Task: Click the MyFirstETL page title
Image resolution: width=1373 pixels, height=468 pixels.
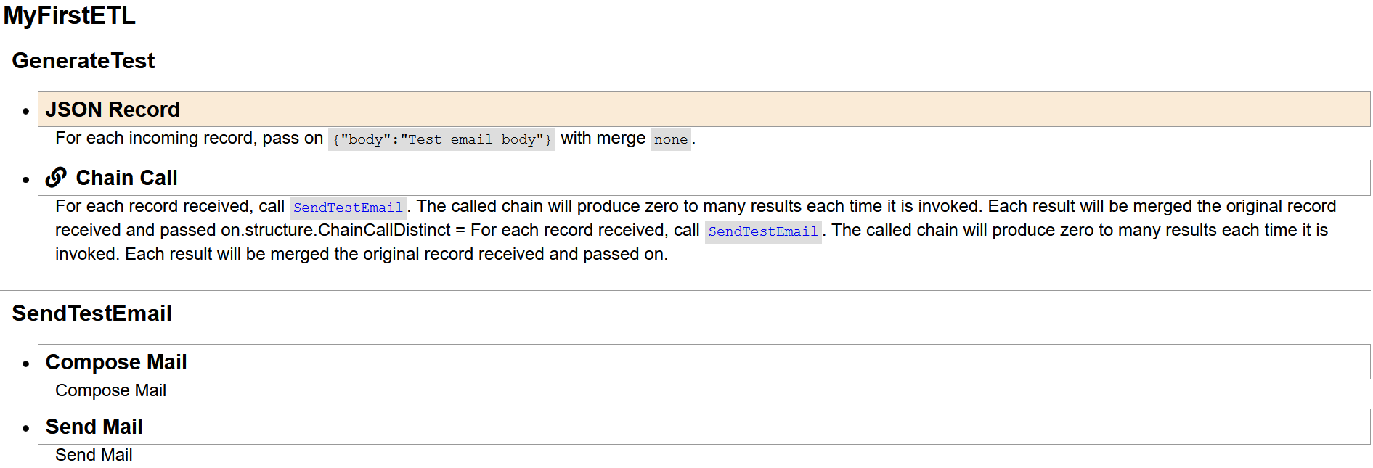Action: coord(69,16)
